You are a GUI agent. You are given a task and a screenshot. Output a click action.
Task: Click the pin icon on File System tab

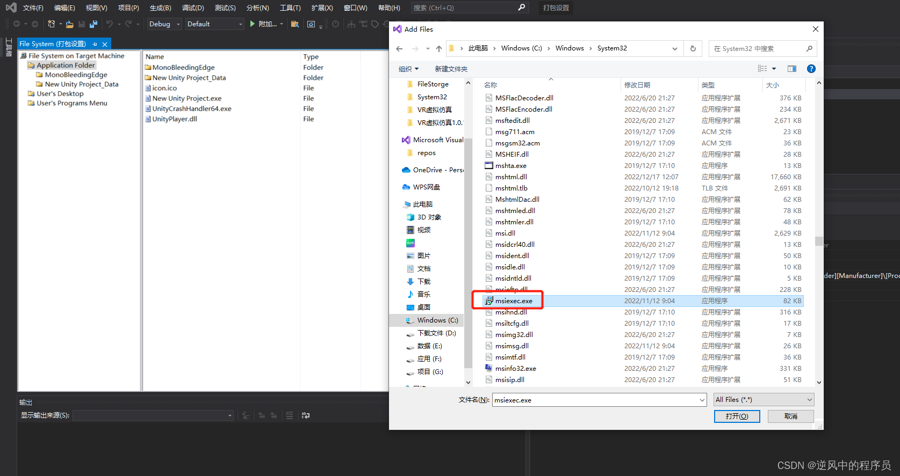coord(95,44)
